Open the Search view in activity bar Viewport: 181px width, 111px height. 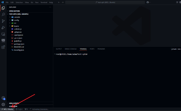click(x=3, y=15)
